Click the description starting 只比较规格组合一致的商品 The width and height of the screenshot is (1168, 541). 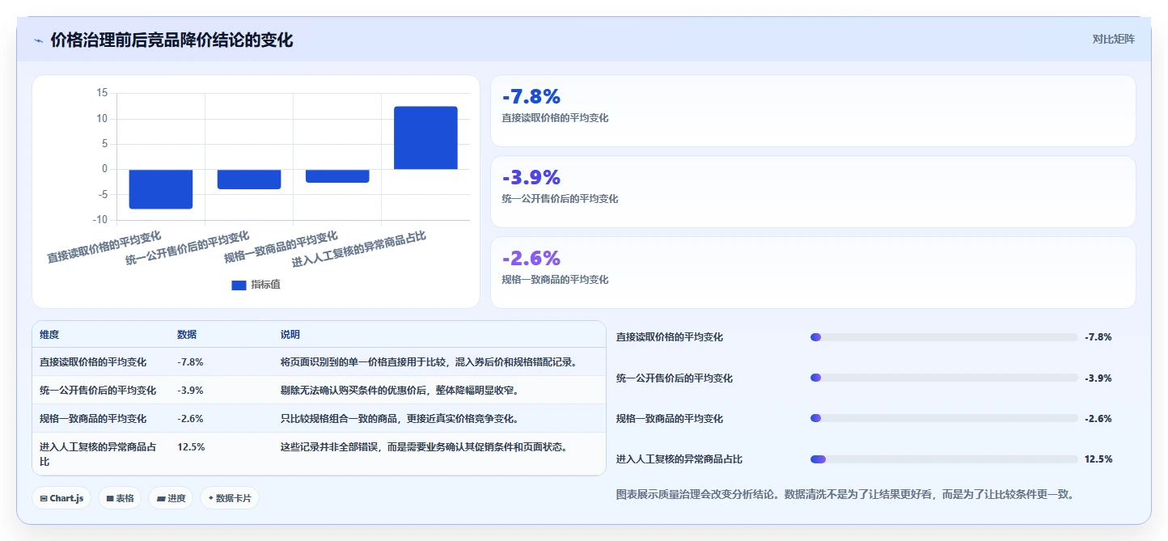click(400, 419)
